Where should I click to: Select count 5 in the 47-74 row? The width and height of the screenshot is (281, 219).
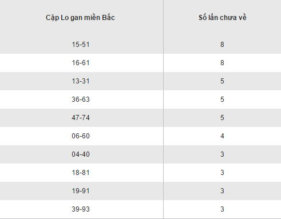click(x=222, y=118)
